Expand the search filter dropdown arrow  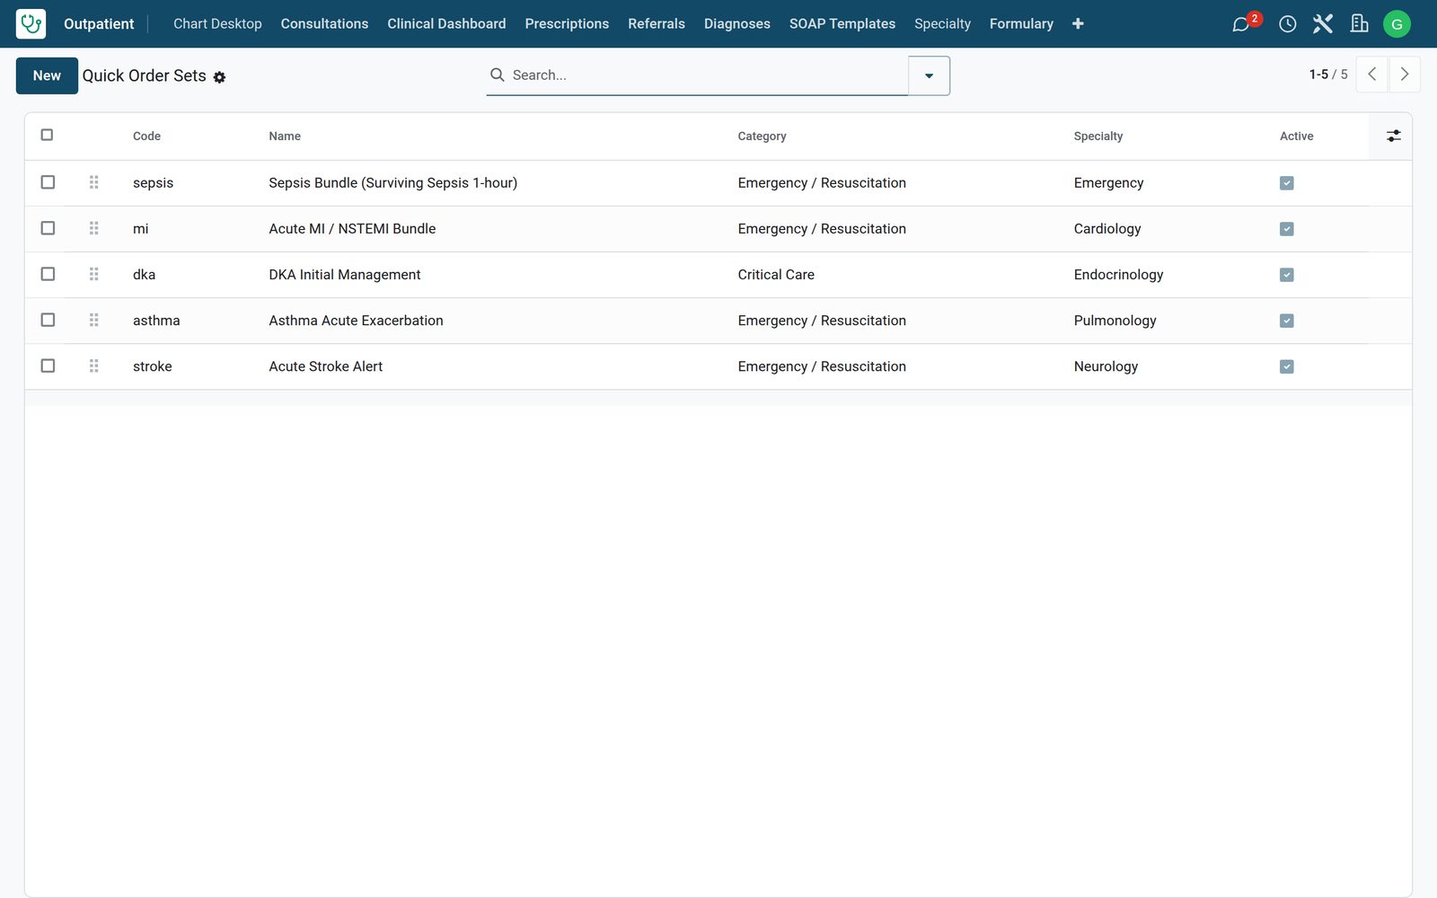pos(929,75)
